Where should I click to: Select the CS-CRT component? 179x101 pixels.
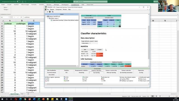click(67, 81)
